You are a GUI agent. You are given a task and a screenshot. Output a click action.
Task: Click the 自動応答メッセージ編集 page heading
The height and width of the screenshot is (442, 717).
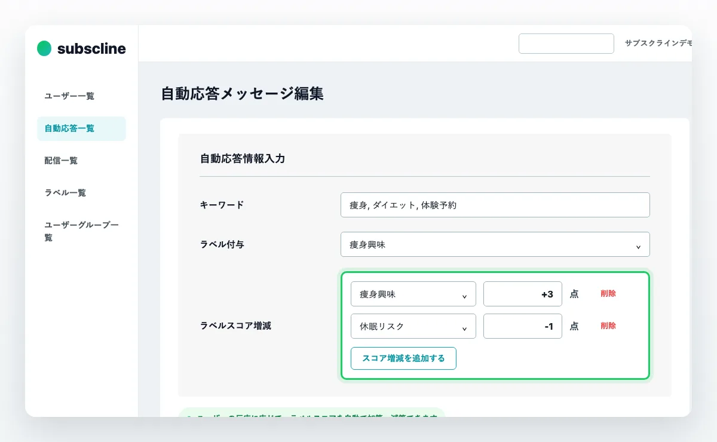(x=243, y=94)
